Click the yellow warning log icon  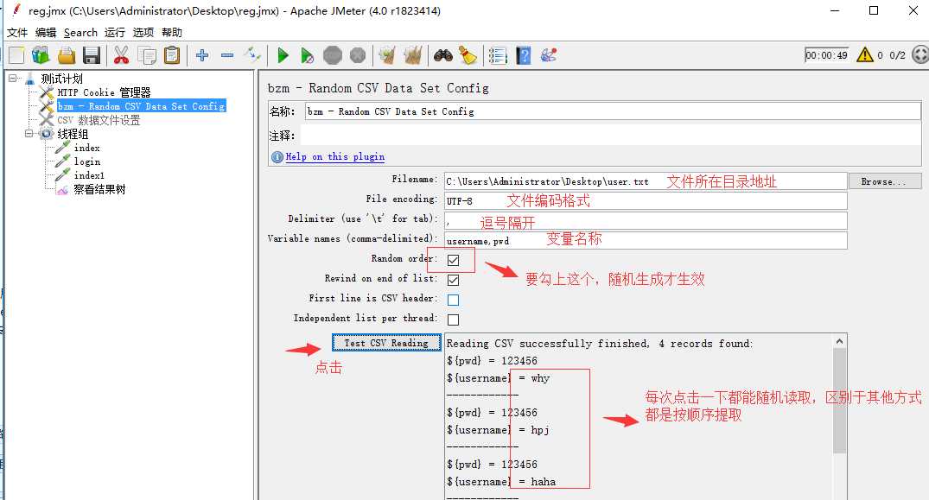tap(865, 55)
